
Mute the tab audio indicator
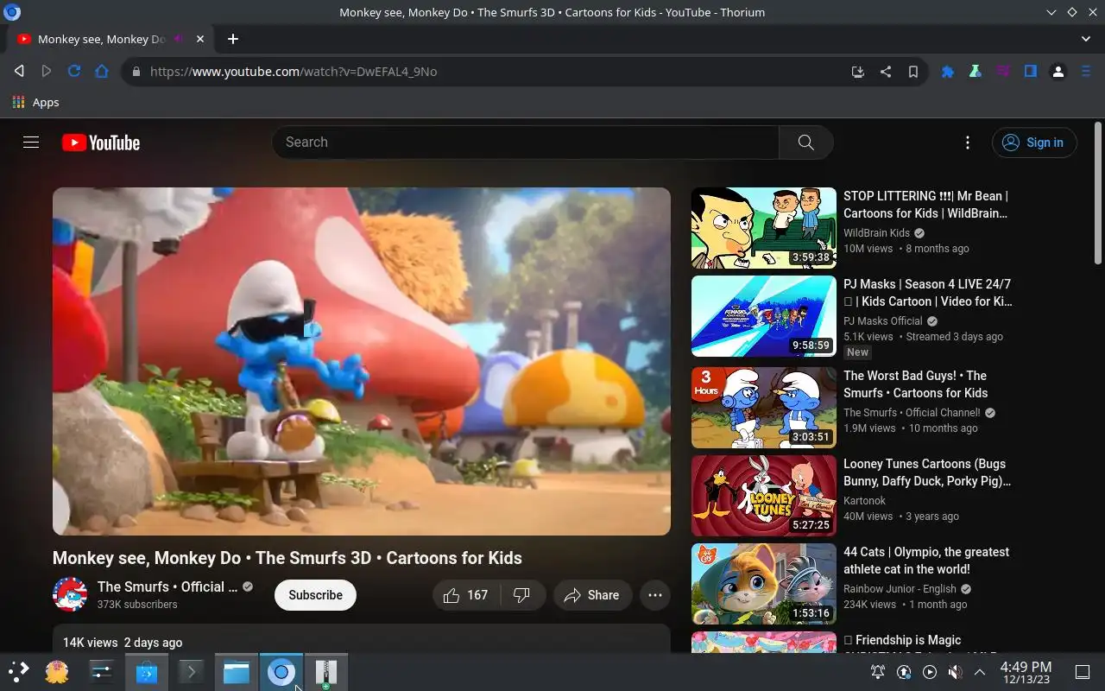click(179, 39)
